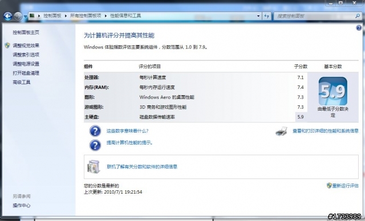The height and width of the screenshot is (221, 365).
Task: Open 打开磁盘清理 link
Action: (26, 73)
